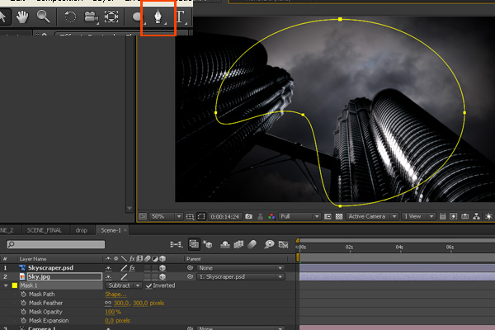Open Active Camera view dropdown
The image size is (495, 330).
tap(371, 216)
